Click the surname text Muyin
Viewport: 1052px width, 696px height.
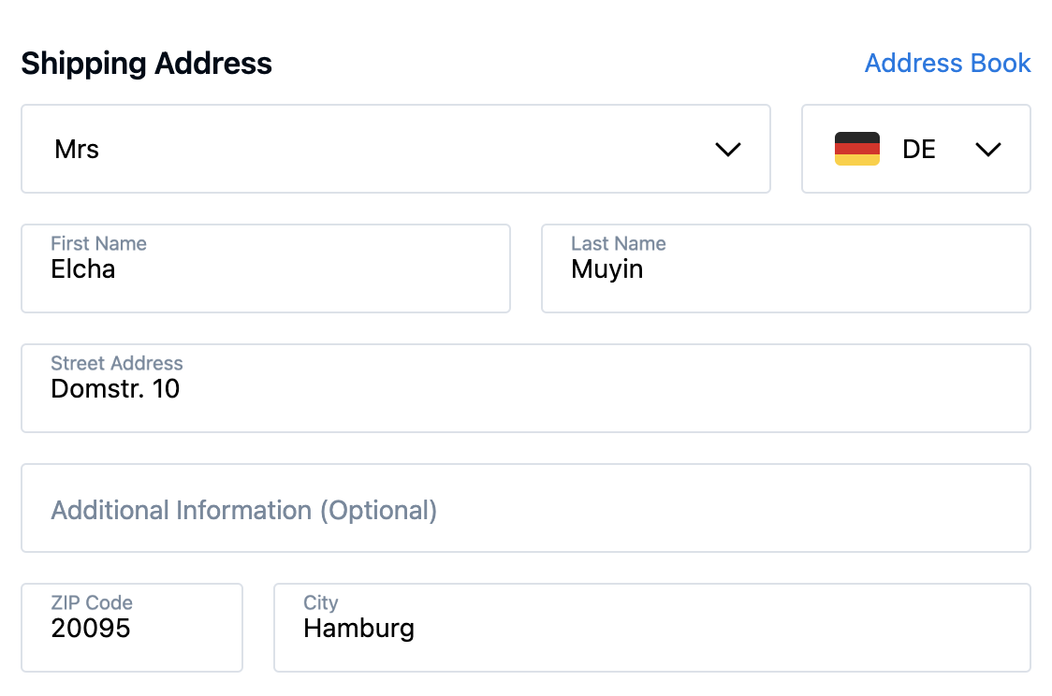[x=606, y=270]
